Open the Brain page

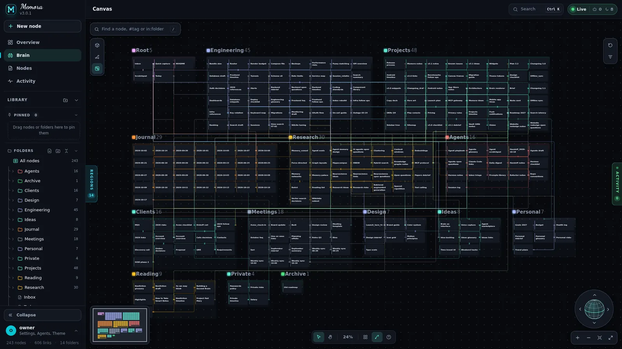pyautogui.click(x=42, y=55)
